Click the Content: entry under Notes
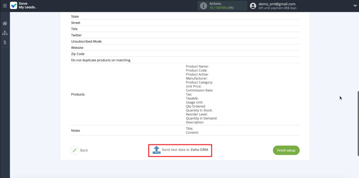 (x=192, y=132)
